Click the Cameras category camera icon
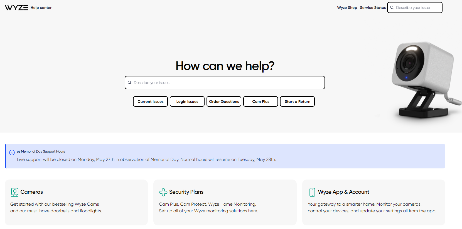Viewport: 462px width, 229px height. point(14,192)
